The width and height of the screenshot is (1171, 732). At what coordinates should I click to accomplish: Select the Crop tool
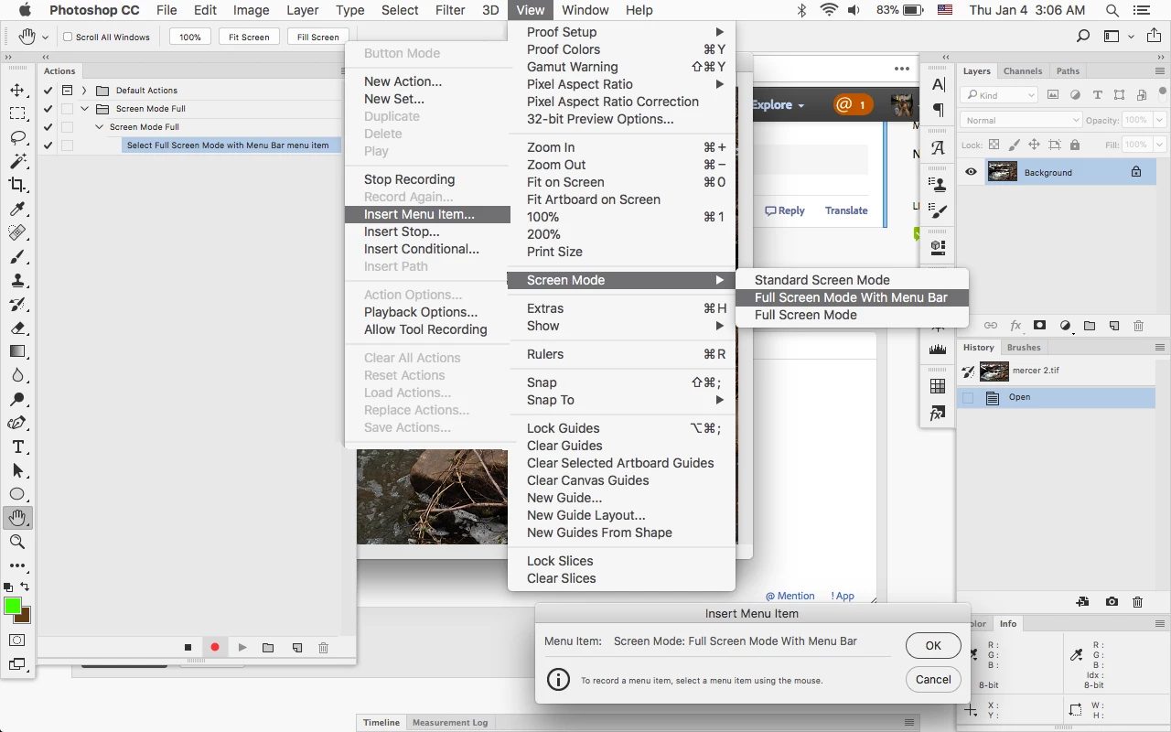pos(17,185)
